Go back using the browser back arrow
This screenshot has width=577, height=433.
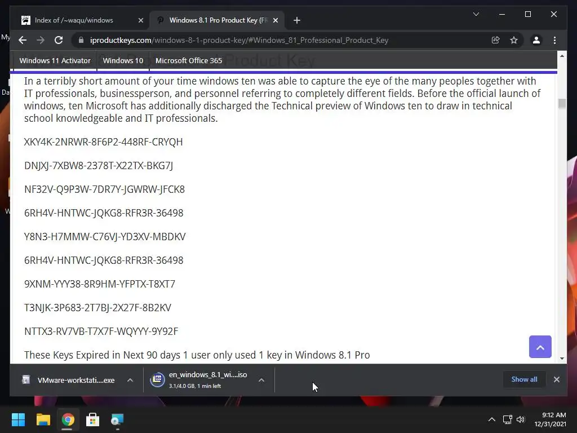pyautogui.click(x=23, y=40)
